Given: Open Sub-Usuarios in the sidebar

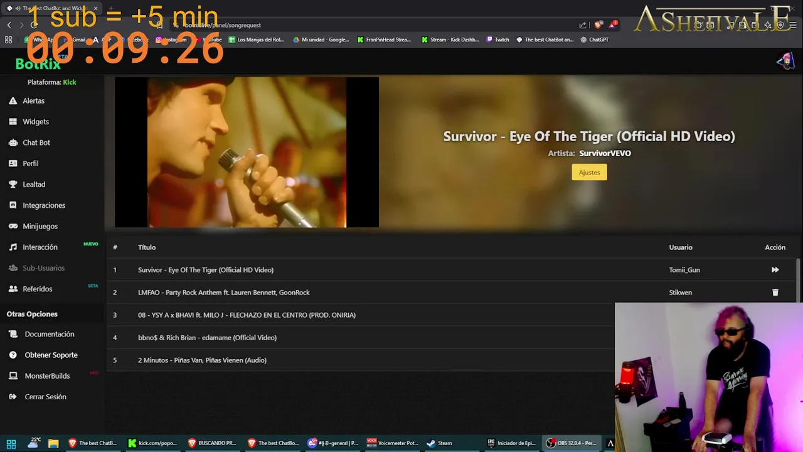Looking at the screenshot, I should (x=37, y=268).
